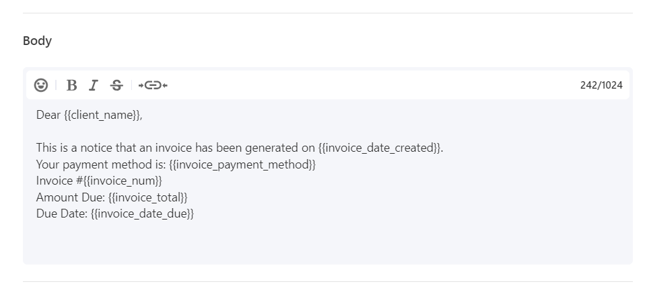This screenshot has width=649, height=286.
Task: Apply strikethrough formatting
Action: pyautogui.click(x=116, y=85)
